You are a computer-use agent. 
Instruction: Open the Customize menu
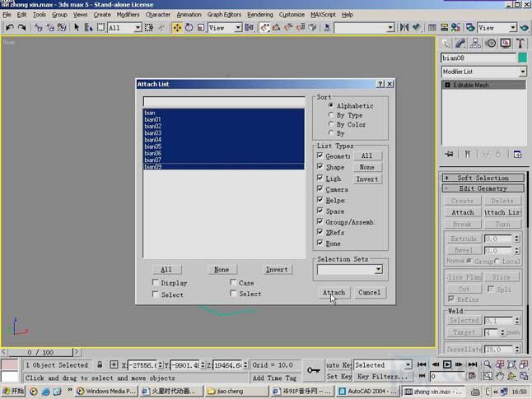click(292, 15)
